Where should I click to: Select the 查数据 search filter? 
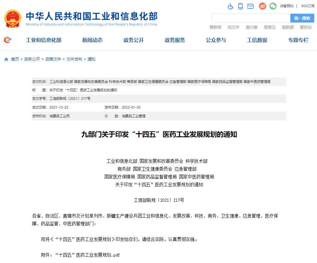(x=288, y=27)
